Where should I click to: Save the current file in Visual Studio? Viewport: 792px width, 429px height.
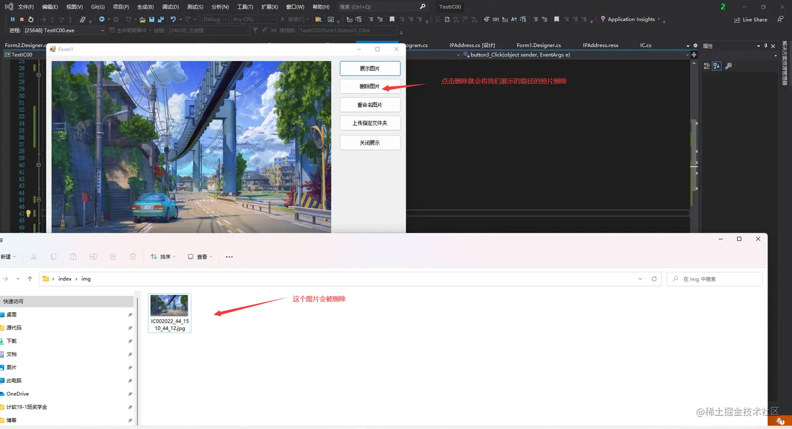point(151,19)
